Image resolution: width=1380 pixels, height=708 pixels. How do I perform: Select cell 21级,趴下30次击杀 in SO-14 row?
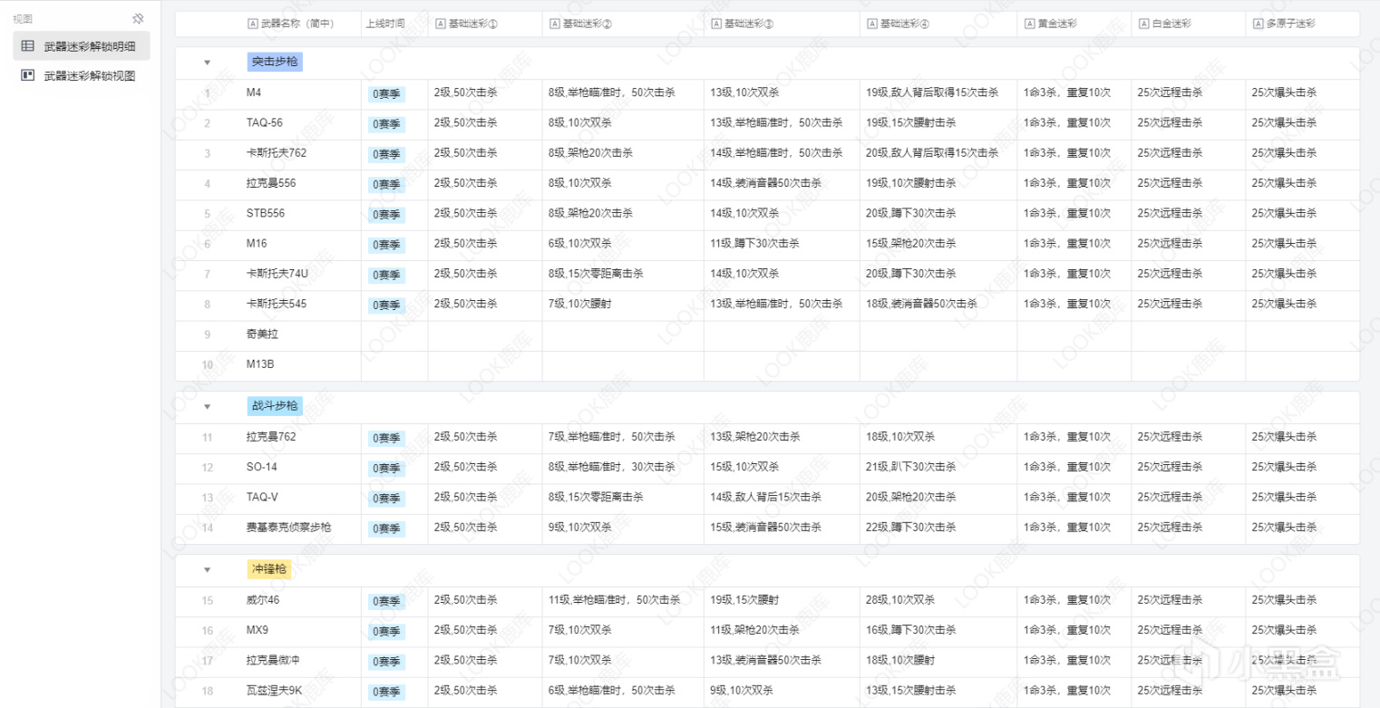click(938, 469)
